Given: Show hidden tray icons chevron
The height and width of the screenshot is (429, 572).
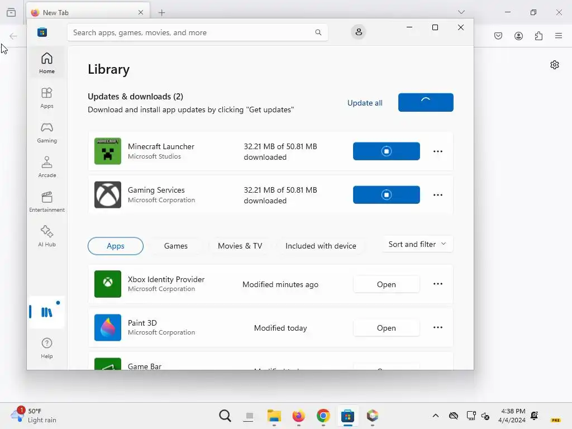Looking at the screenshot, I should pos(436,416).
